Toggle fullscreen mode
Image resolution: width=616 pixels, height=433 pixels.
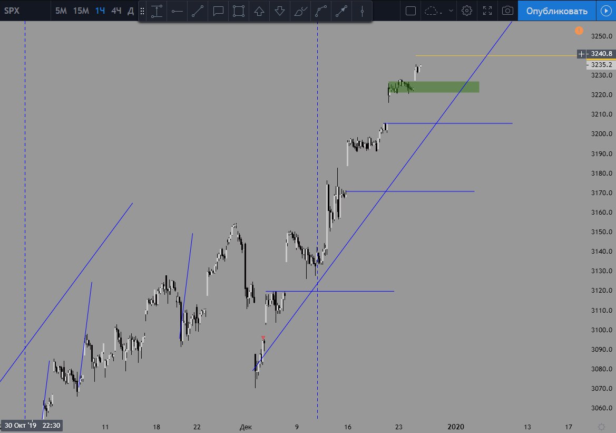(x=487, y=11)
